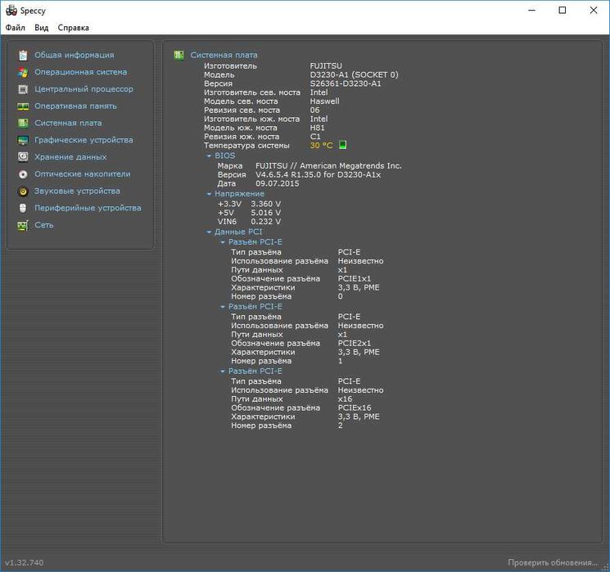This screenshot has height=572, width=610.
Task: Click the Speccy app icon in title bar
Action: (11, 11)
